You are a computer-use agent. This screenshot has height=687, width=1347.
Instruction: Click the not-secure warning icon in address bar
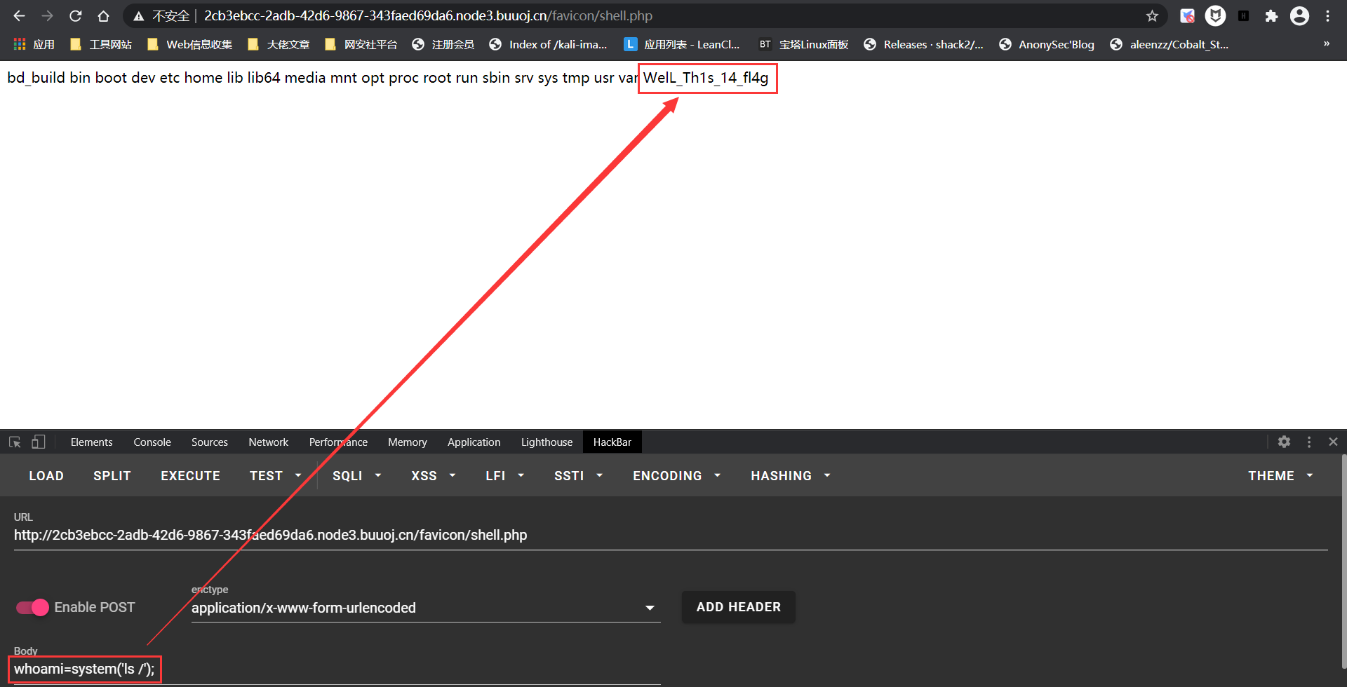139,16
